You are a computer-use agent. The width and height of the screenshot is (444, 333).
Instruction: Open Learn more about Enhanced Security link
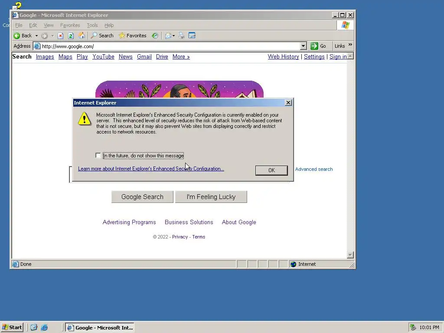point(151,169)
